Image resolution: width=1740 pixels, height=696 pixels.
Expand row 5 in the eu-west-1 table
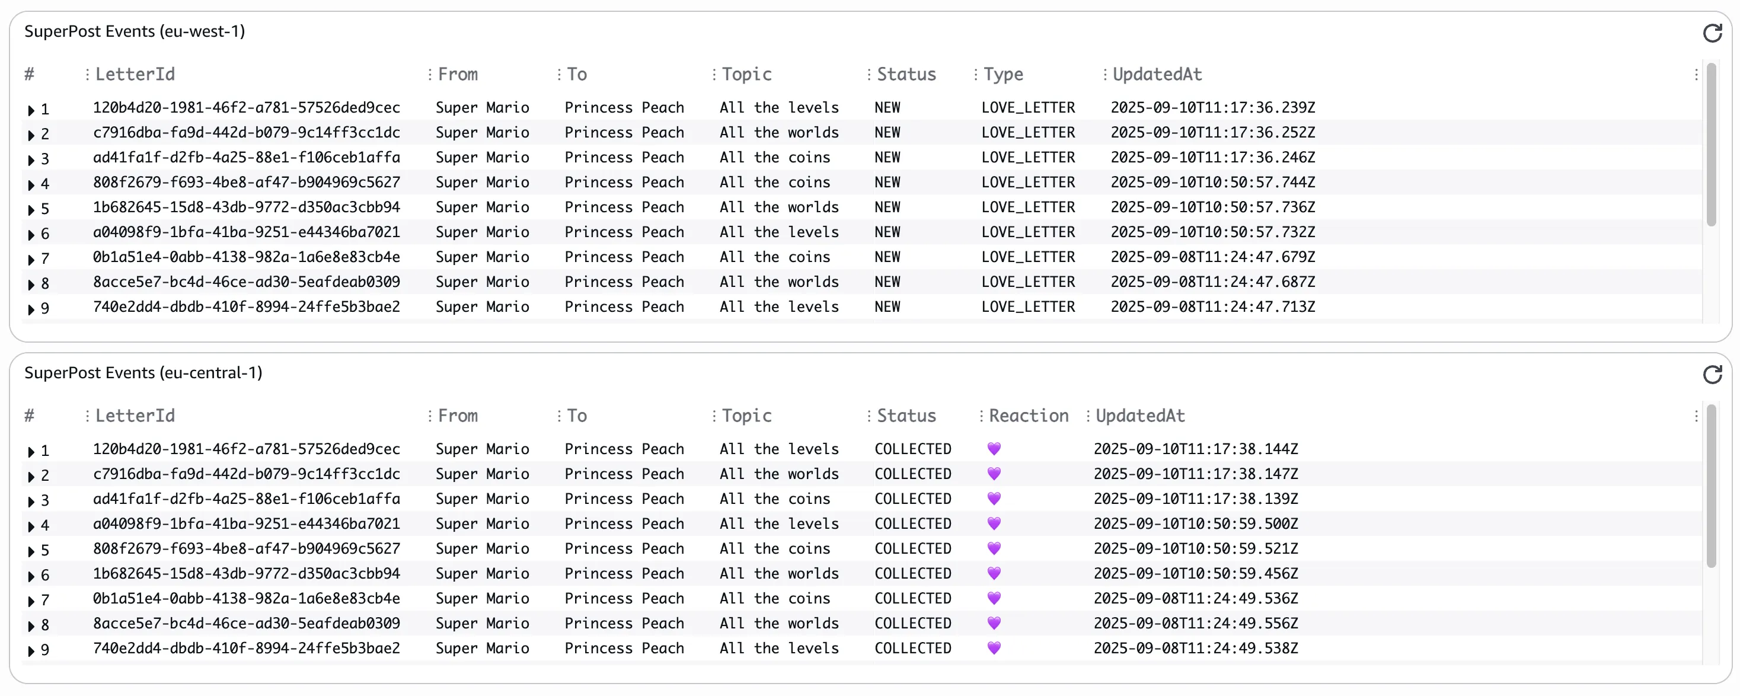tap(31, 209)
